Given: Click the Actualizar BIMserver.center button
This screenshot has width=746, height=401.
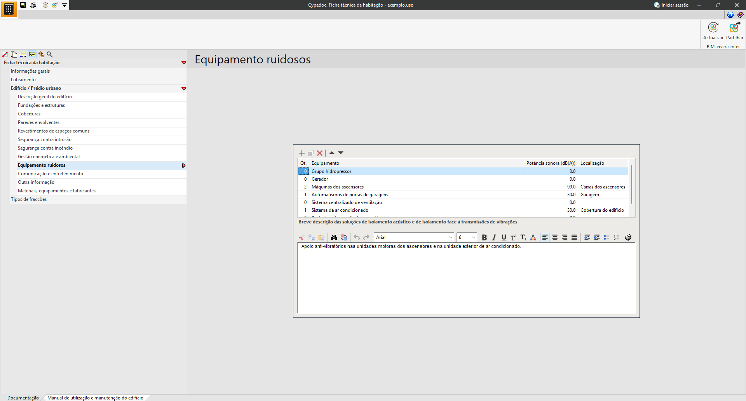Looking at the screenshot, I should pyautogui.click(x=713, y=31).
